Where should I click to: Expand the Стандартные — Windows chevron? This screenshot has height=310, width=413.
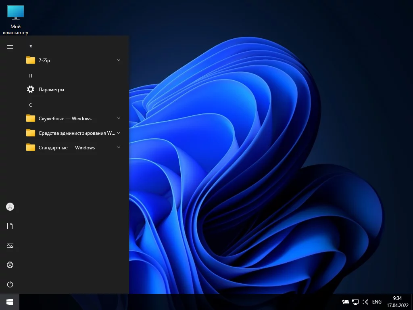[x=119, y=147]
